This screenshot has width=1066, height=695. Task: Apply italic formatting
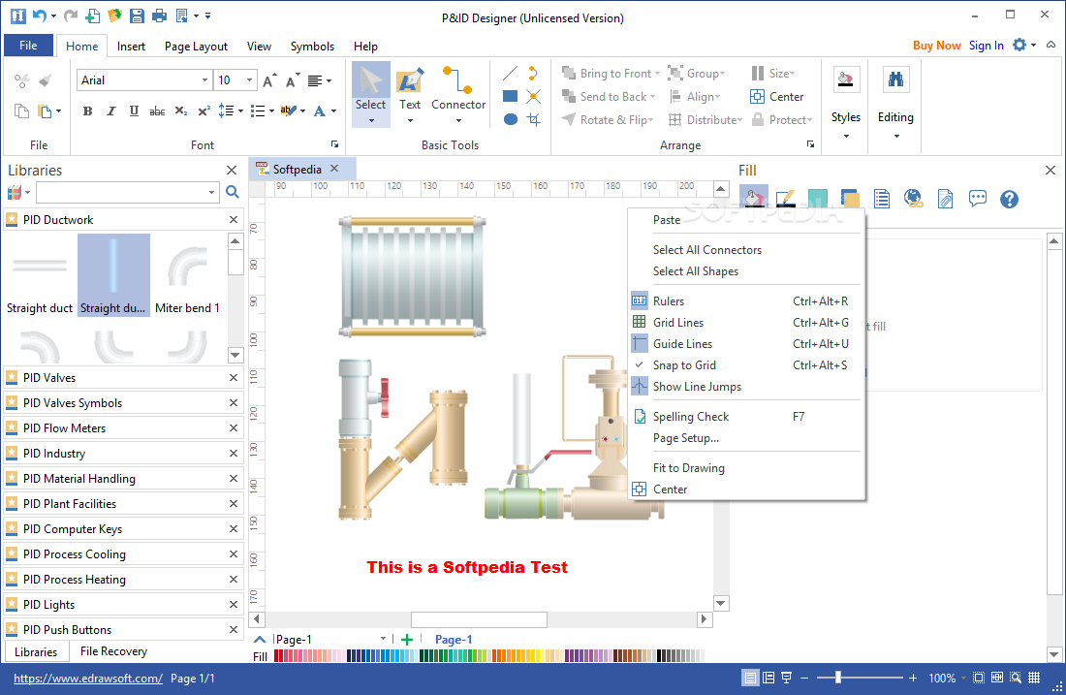tap(110, 111)
